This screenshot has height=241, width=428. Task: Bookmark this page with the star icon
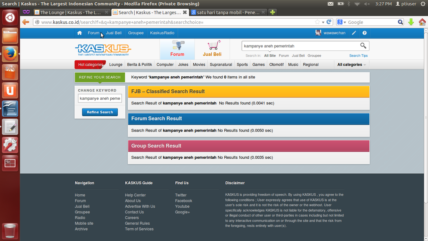point(317,22)
